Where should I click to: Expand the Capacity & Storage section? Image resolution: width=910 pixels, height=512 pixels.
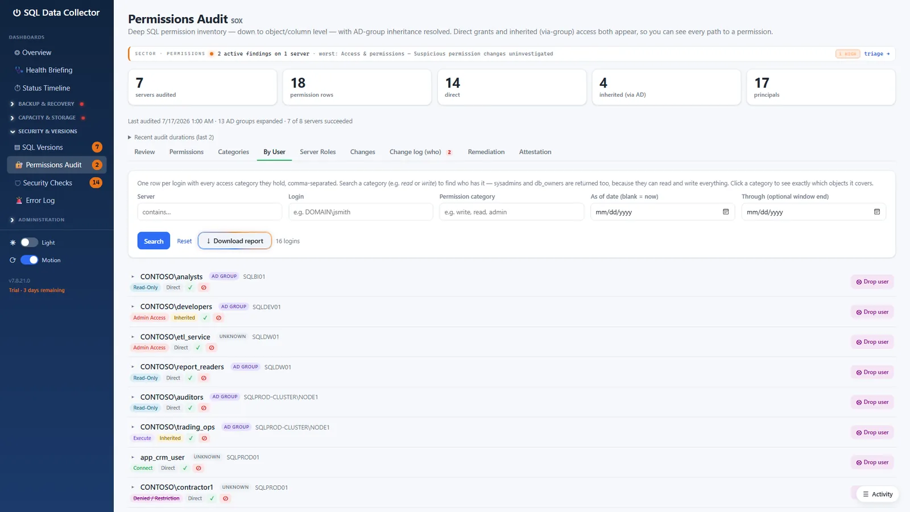click(48, 118)
